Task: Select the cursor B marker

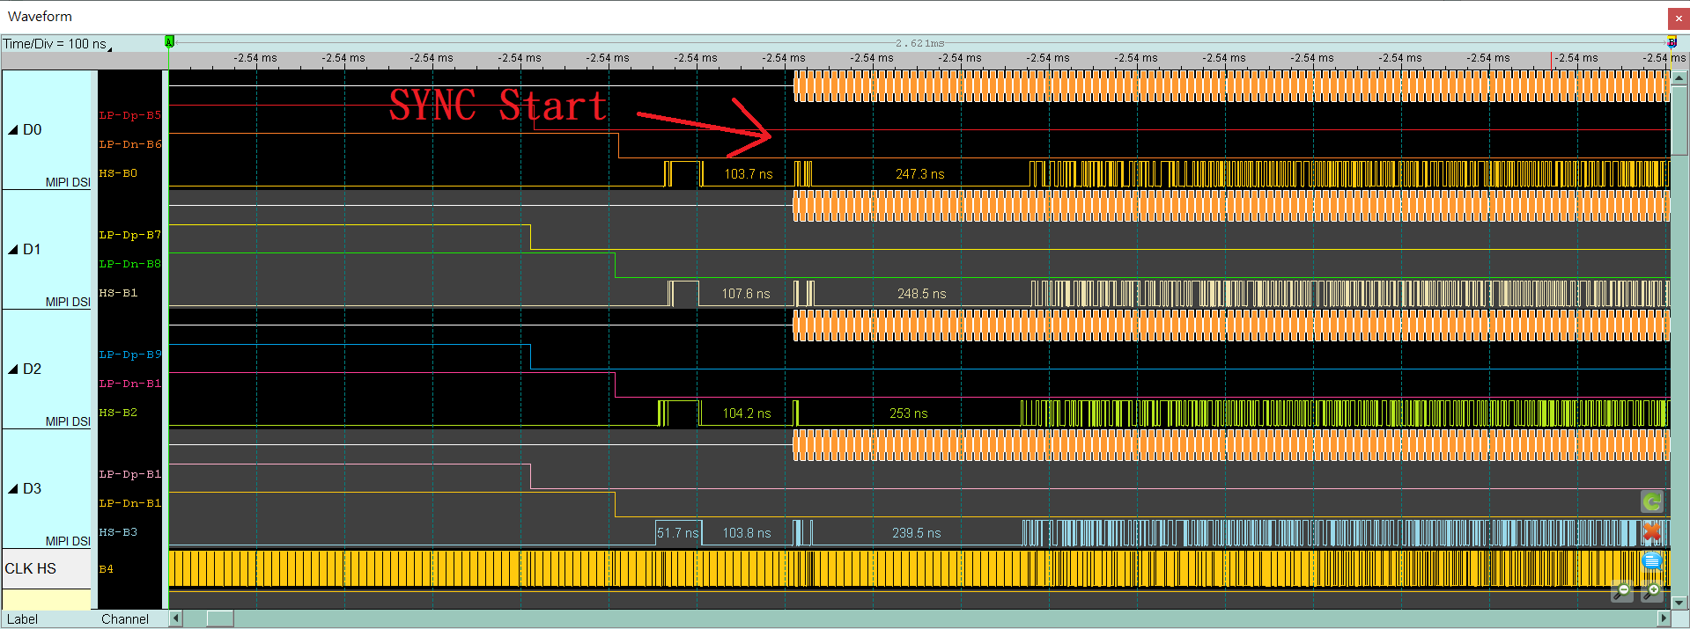Action: 1672,41
